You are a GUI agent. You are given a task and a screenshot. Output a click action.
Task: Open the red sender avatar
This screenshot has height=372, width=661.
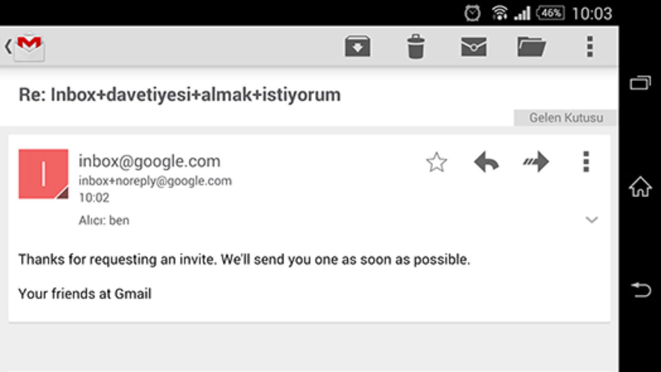(x=43, y=174)
